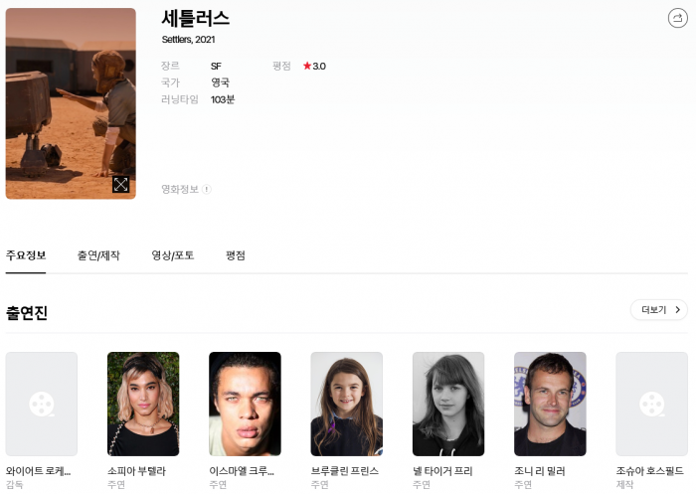Click the name link 브루클린 프린스
Viewport: 696px width, 494px height.
tap(344, 471)
